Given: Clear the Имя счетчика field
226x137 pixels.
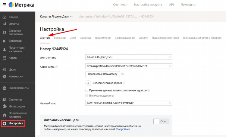Looking at the screenshot, I should coord(169,57).
